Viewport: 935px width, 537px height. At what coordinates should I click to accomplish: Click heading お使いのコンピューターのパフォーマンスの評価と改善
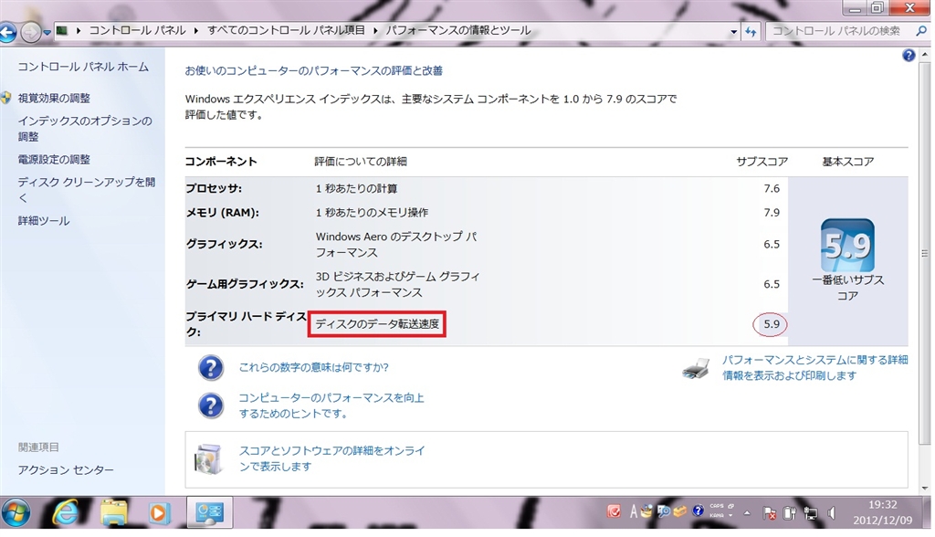(x=314, y=70)
